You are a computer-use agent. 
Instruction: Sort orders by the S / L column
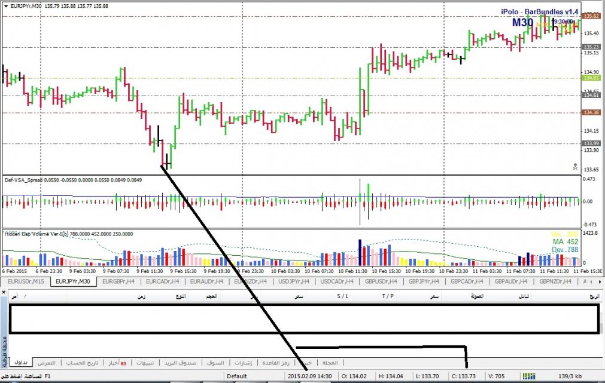[x=342, y=296]
